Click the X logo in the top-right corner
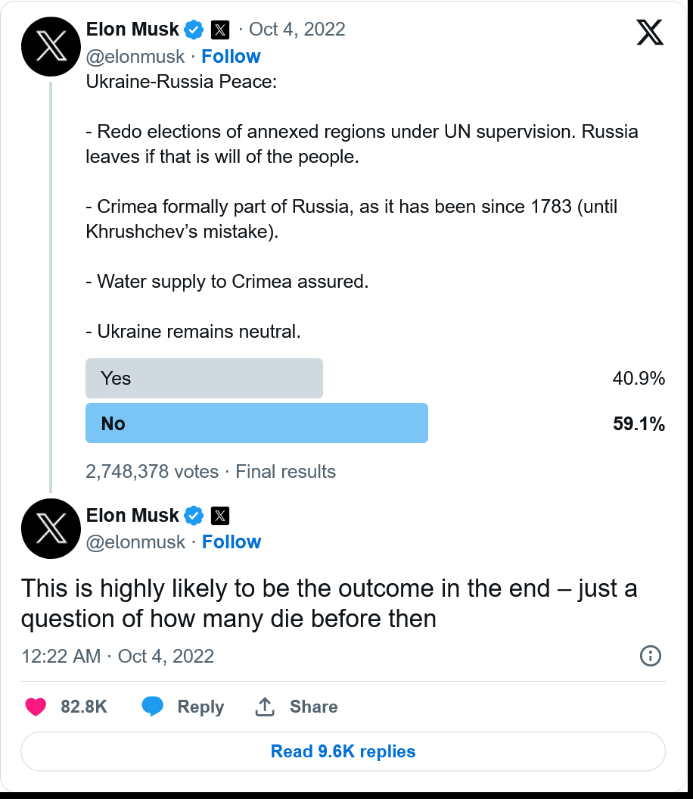The image size is (693, 799). pos(650,33)
